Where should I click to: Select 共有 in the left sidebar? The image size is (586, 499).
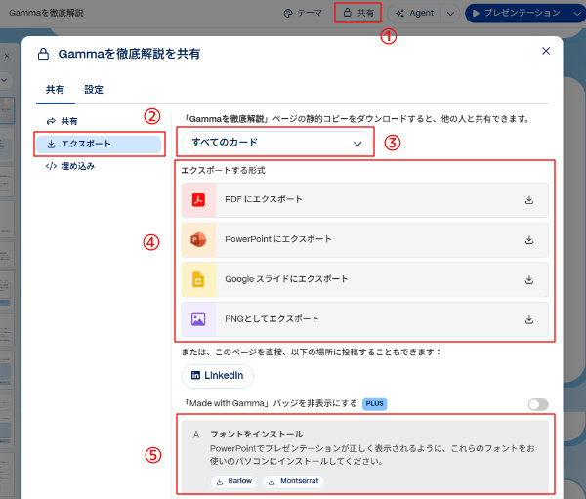[x=63, y=121]
